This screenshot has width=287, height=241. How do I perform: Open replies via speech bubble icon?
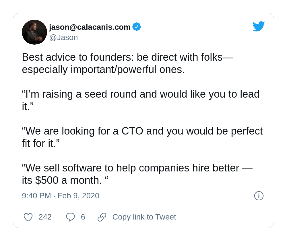[70, 217]
